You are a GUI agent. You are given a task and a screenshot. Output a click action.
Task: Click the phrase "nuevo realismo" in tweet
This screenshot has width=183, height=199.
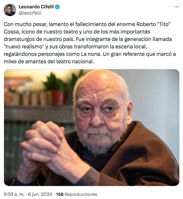pos(24,47)
